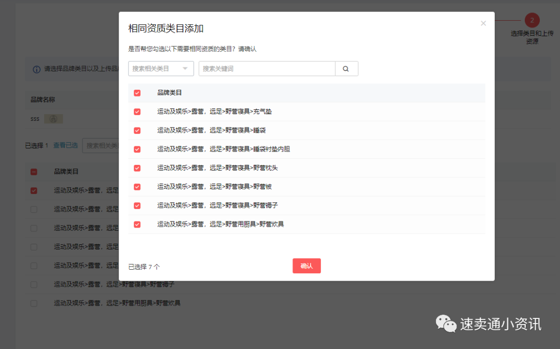
Task: Uncheck the 野营寝具>睡袋 category checkbox
Action: (137, 130)
